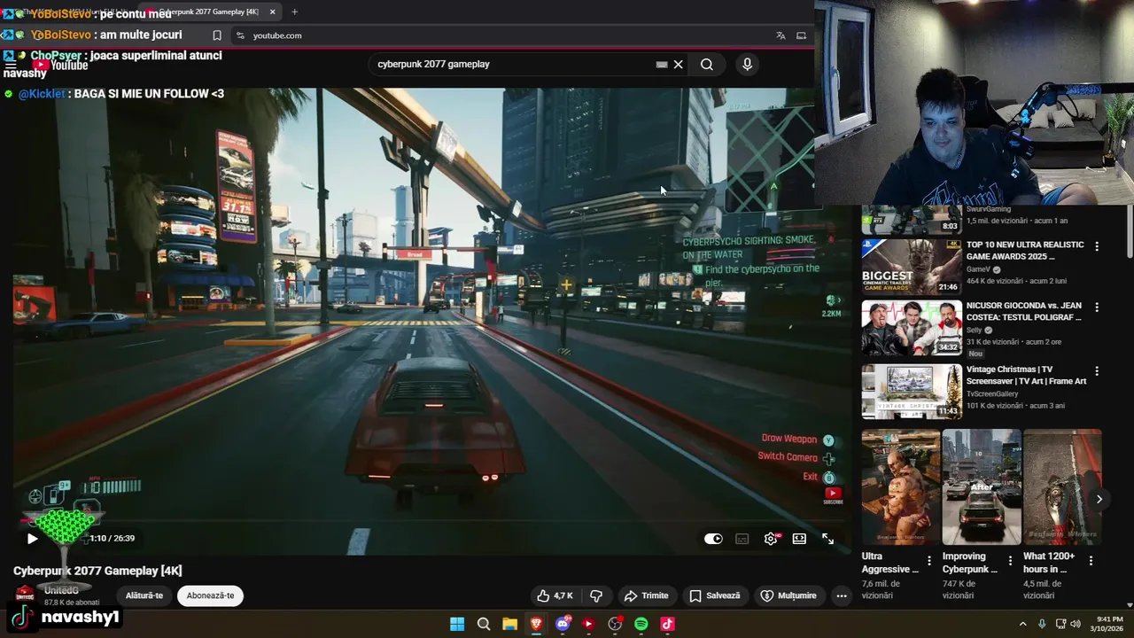Open options for Ultra Aggressive short
The height and width of the screenshot is (638, 1134).
point(928,560)
